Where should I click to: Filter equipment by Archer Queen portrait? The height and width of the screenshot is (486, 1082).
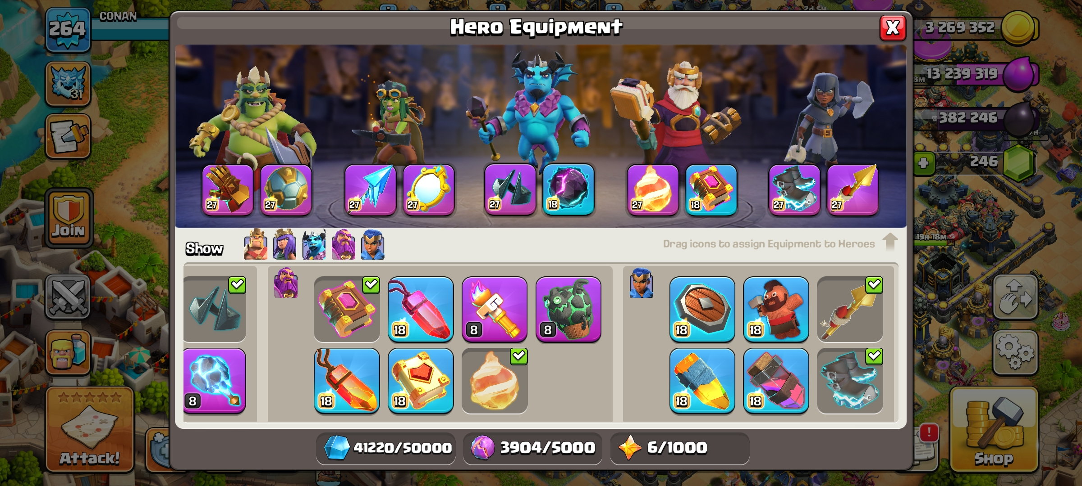pos(284,244)
